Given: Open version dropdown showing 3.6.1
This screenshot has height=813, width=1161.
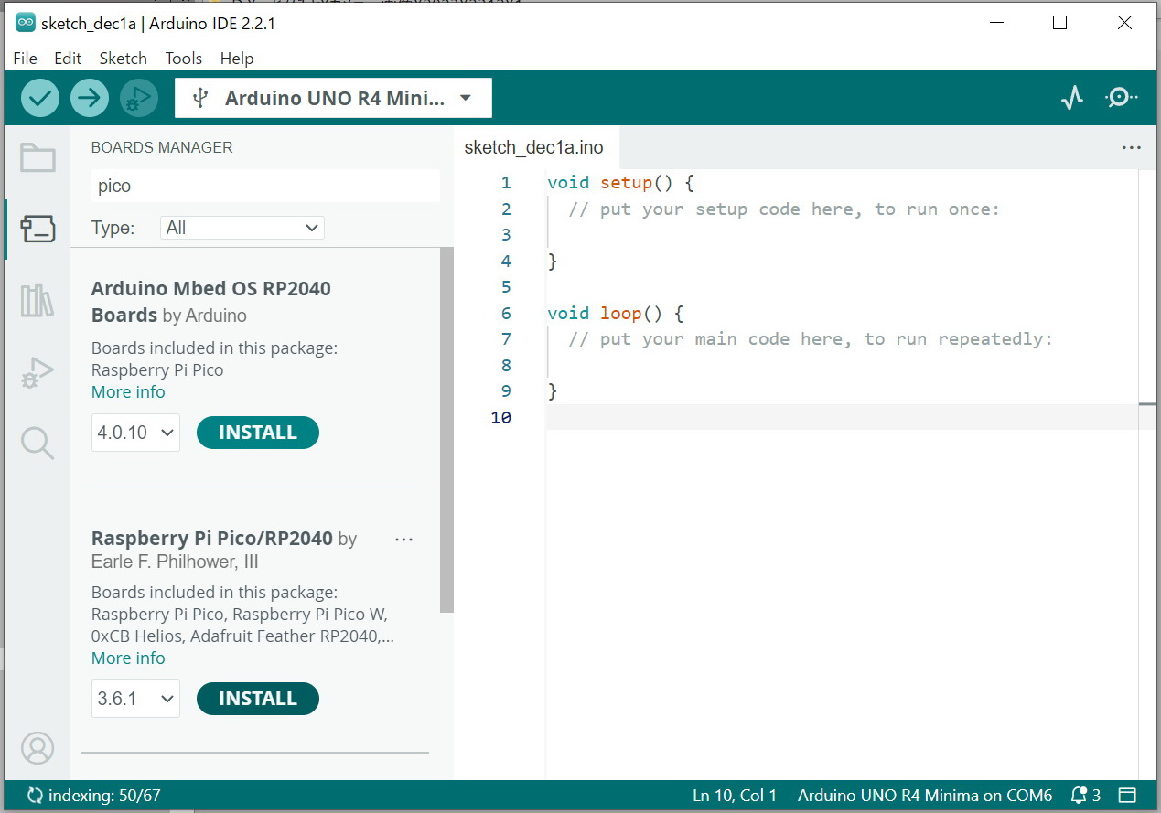Looking at the screenshot, I should (x=135, y=699).
